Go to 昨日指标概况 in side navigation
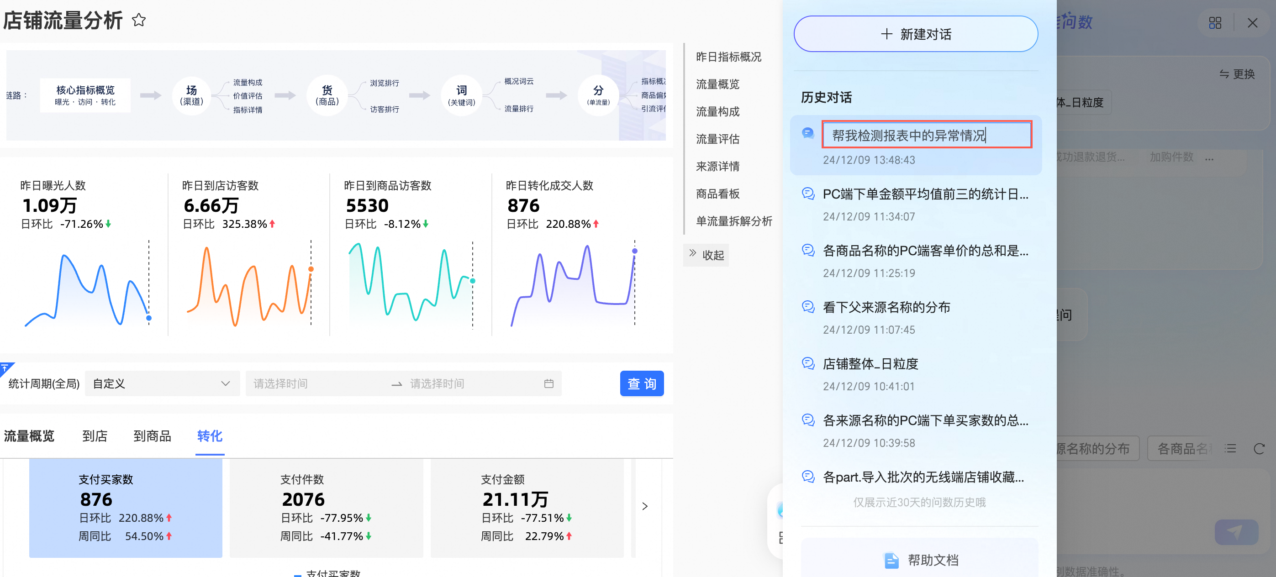The image size is (1276, 577). click(x=728, y=57)
